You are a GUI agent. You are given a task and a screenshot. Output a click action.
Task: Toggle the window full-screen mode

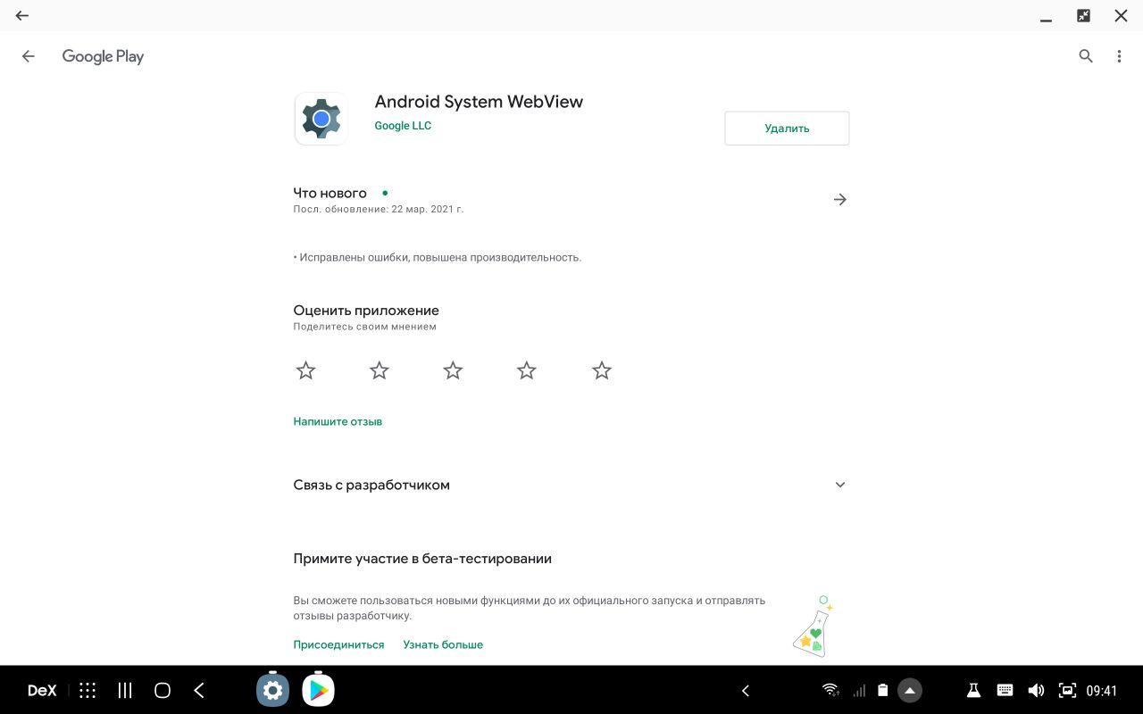[1083, 15]
